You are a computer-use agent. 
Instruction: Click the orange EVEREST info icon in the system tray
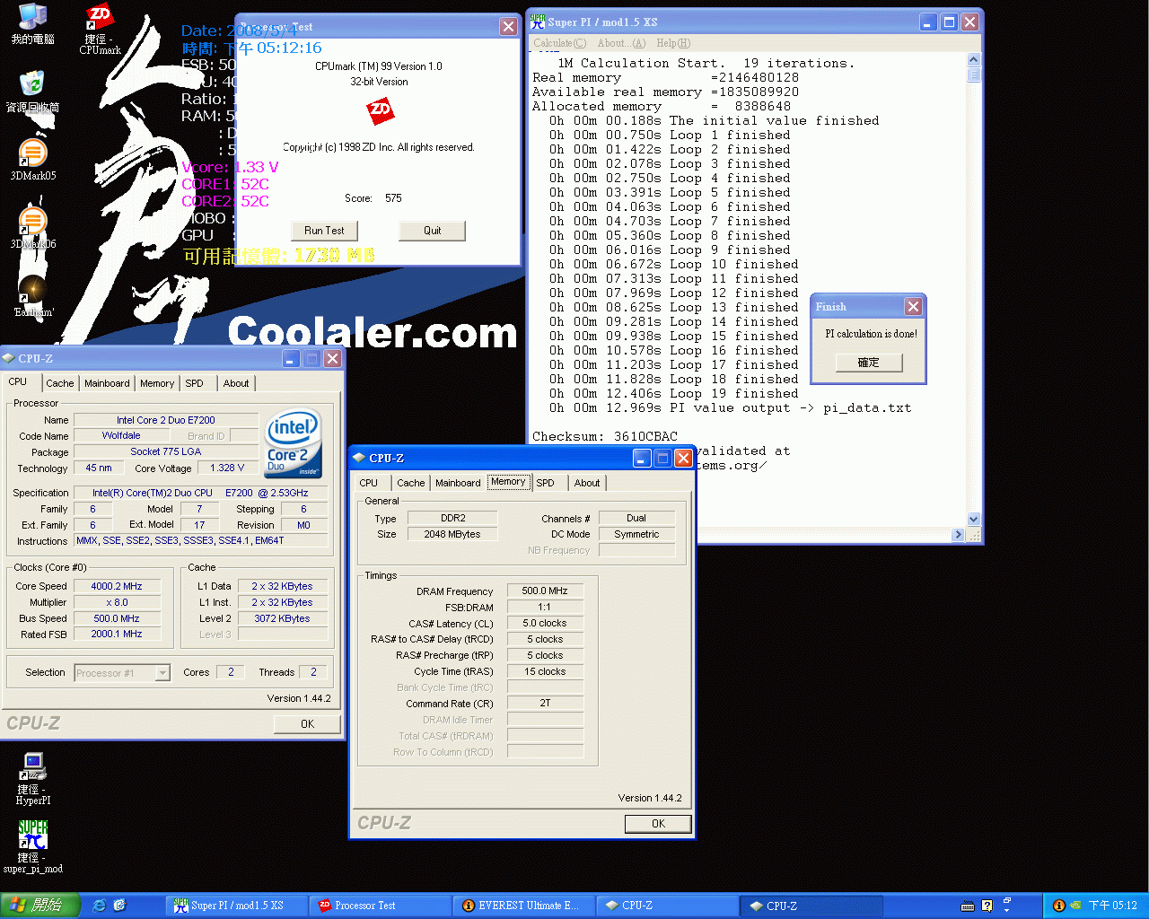point(1058,906)
